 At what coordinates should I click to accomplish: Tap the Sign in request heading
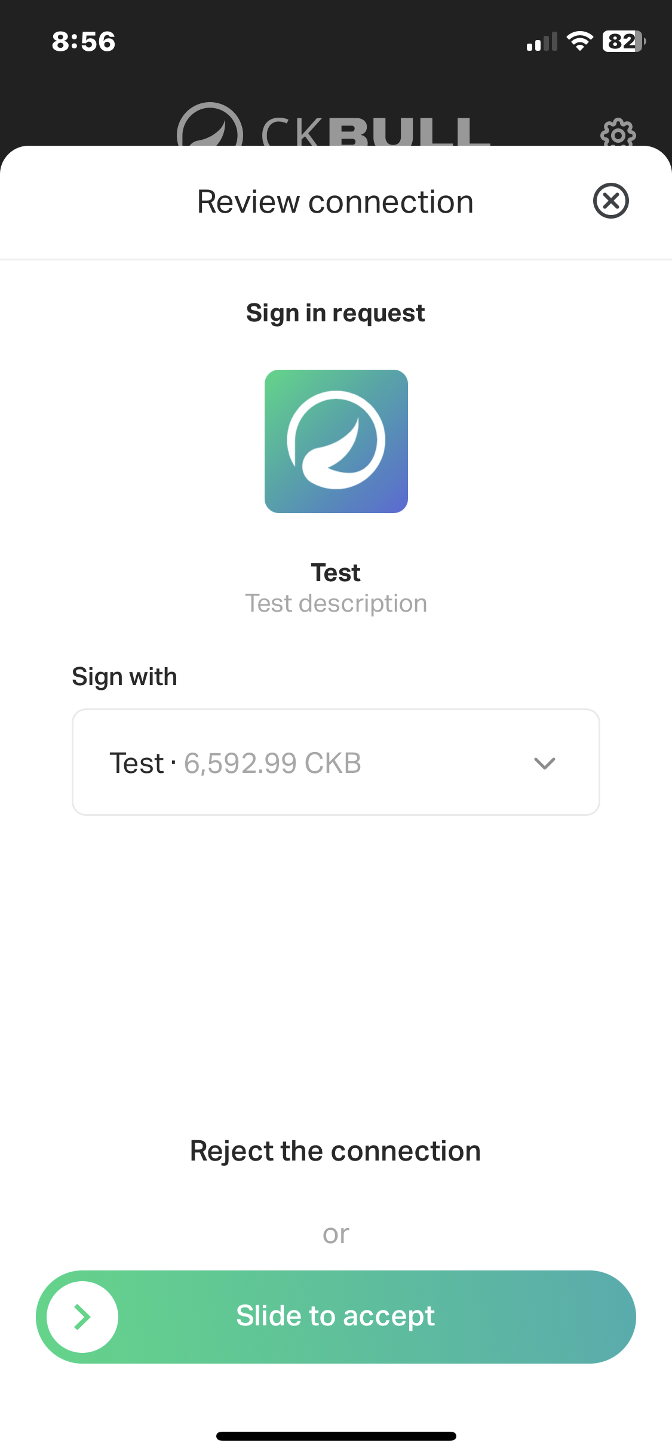336,313
